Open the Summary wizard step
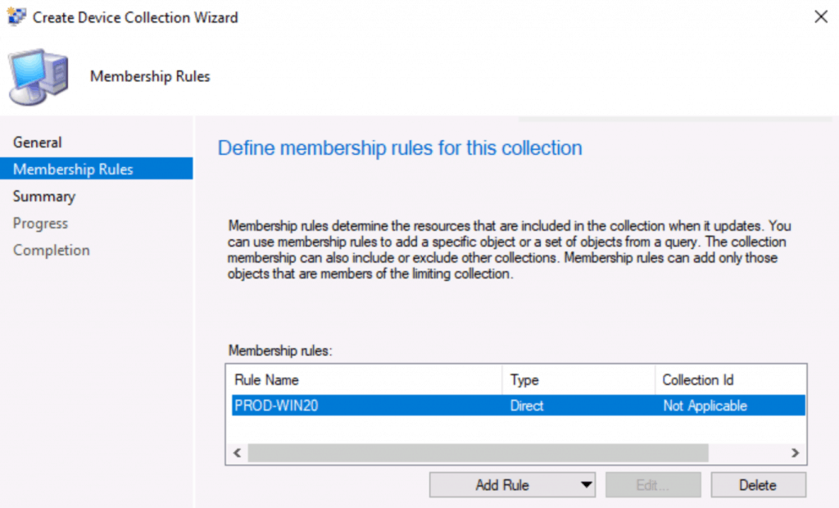Viewport: 839px width, 508px height. (44, 197)
